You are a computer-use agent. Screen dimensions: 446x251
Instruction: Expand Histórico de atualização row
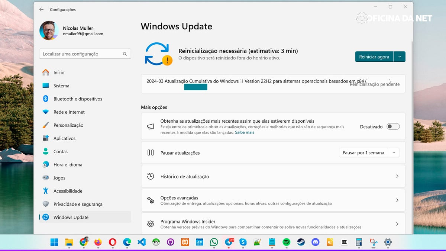click(273, 177)
